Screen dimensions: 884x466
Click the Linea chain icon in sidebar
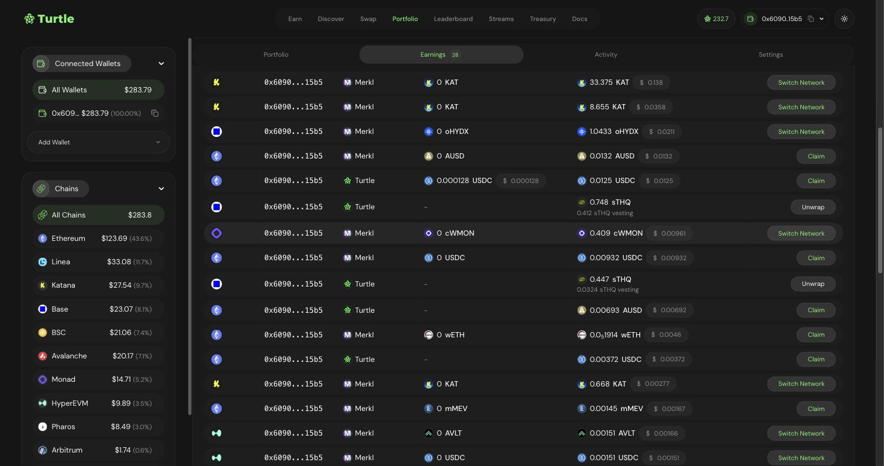pyautogui.click(x=42, y=262)
